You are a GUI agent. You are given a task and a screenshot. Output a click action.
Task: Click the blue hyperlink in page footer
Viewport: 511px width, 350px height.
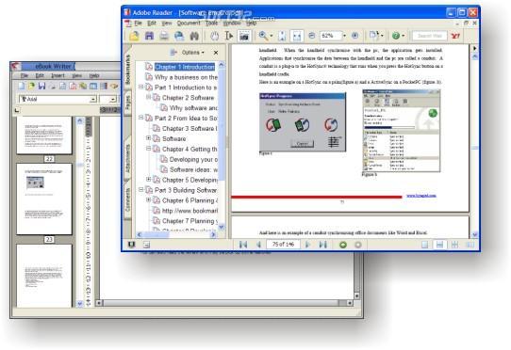point(421,196)
